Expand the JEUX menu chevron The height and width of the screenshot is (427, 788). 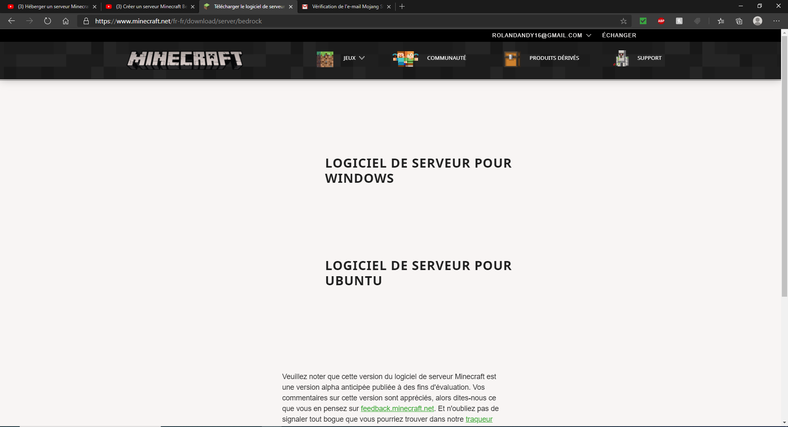pyautogui.click(x=362, y=58)
